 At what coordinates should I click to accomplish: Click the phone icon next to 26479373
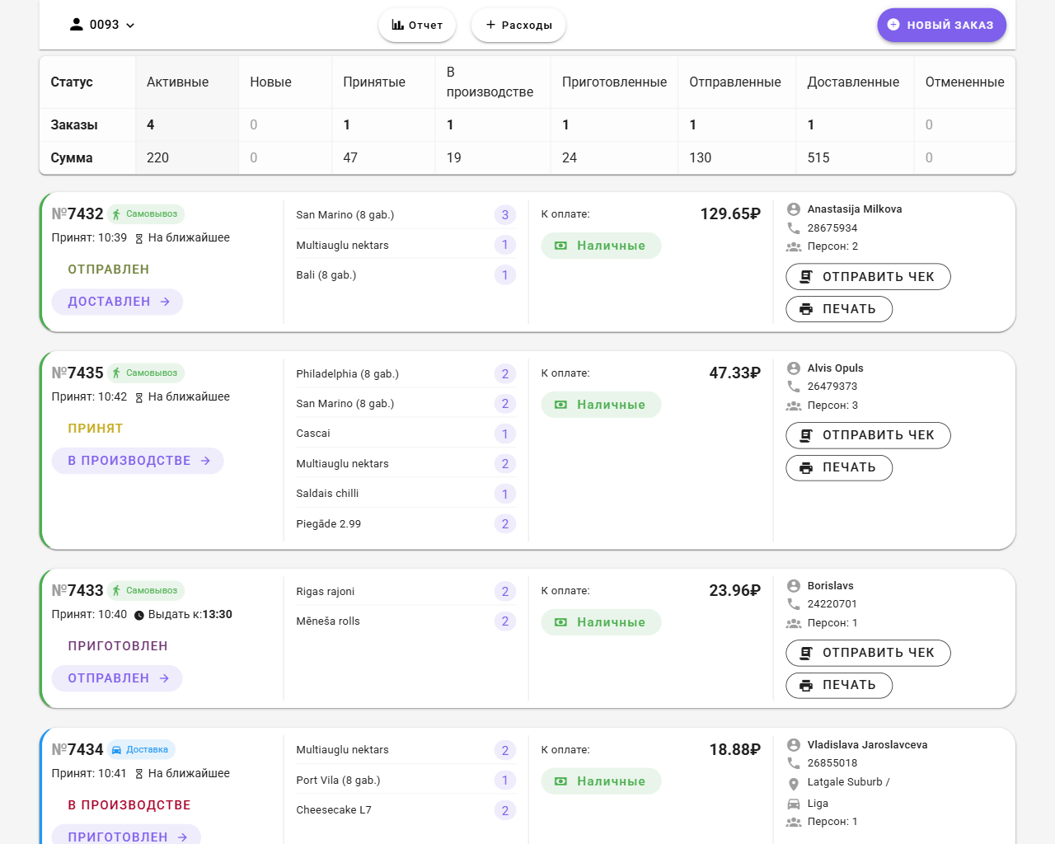[794, 387]
